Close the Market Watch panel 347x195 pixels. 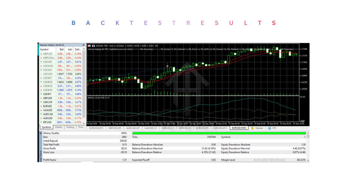(x=83, y=45)
